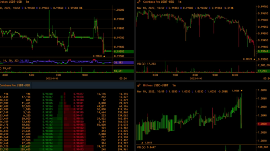The width and height of the screenshot is (270, 151).
Task: Select ask price 0.99382 row
Action: coord(78,106)
